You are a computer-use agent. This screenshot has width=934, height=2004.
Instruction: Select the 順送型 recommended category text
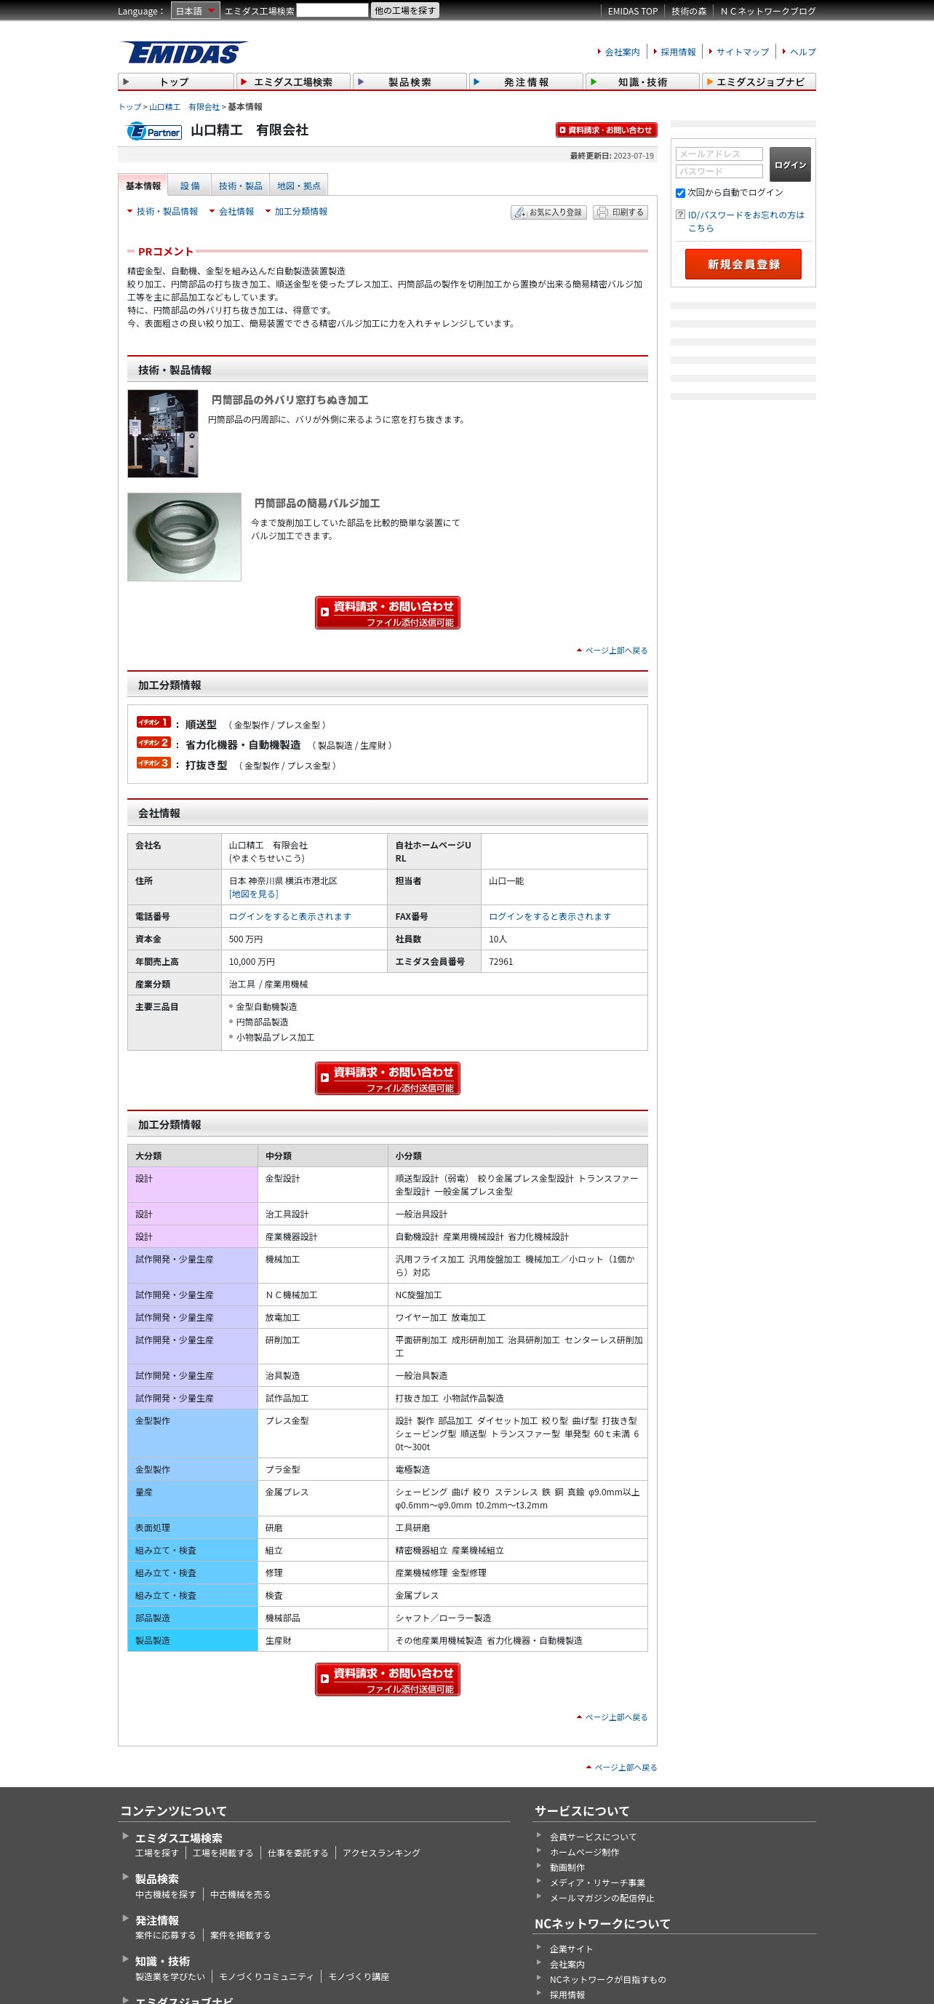[x=201, y=724]
